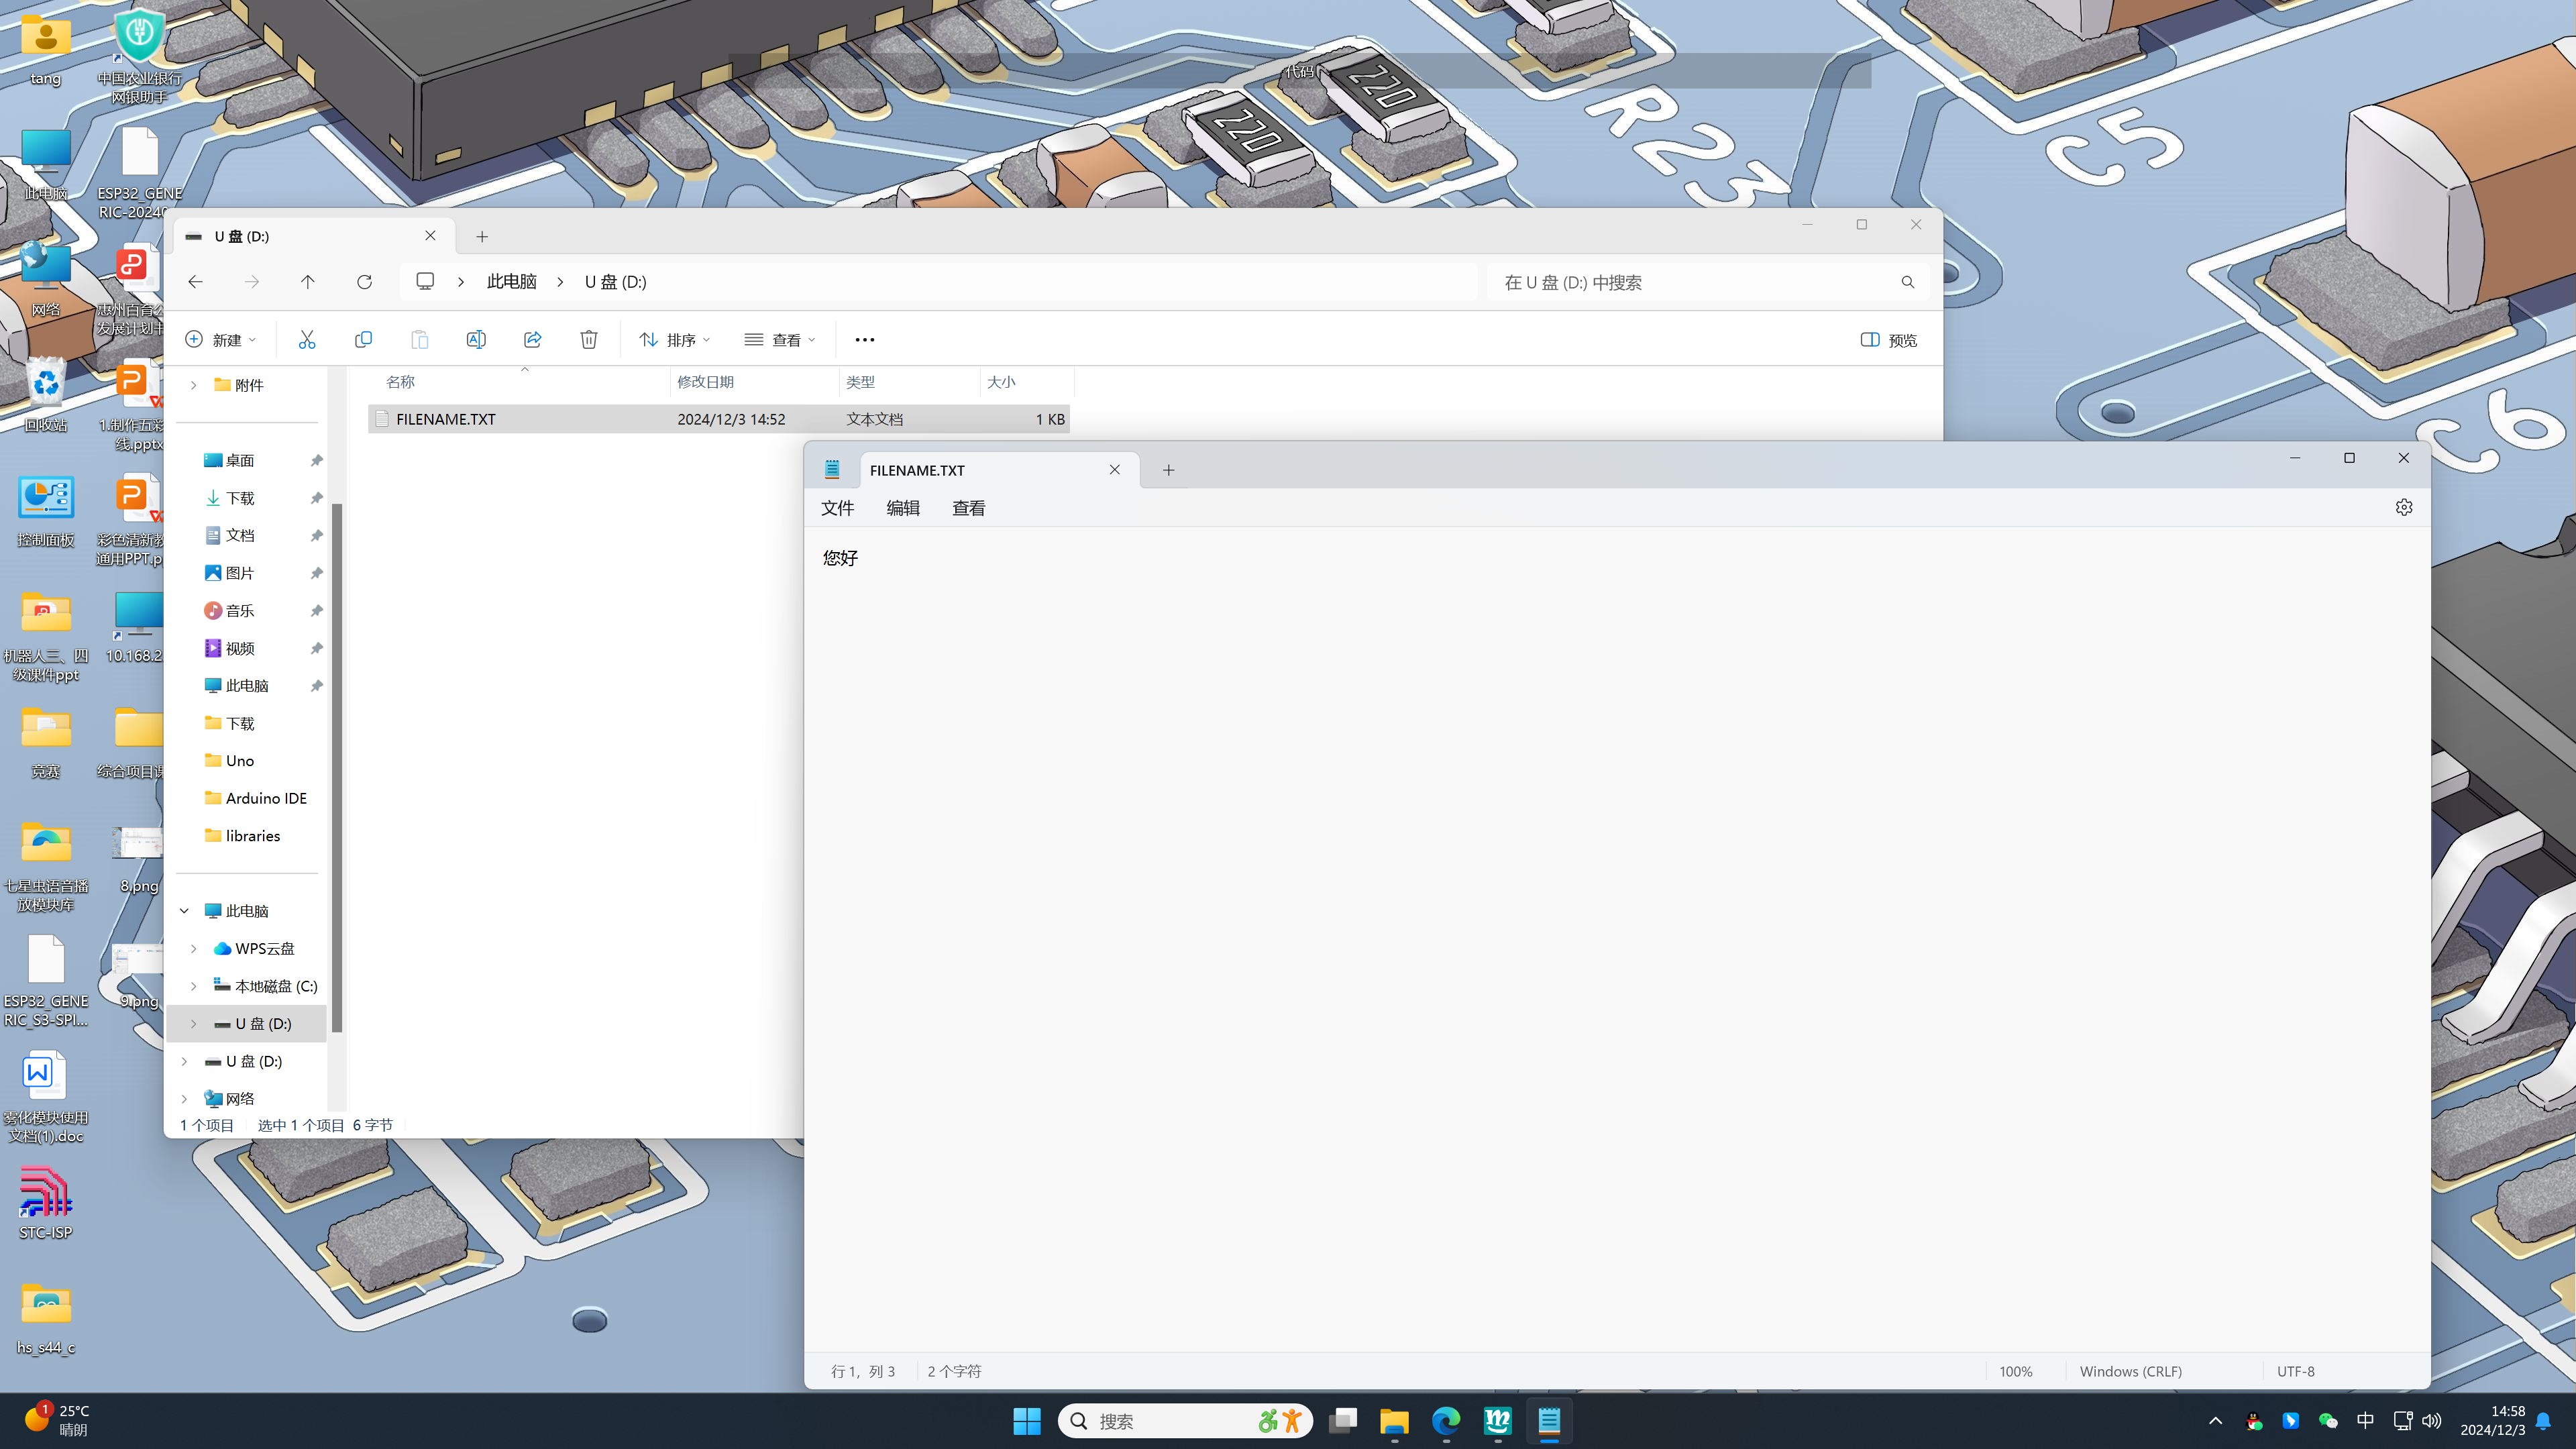This screenshot has height=1449, width=2576.
Task: Go up one folder level arrow
Action: 307,282
